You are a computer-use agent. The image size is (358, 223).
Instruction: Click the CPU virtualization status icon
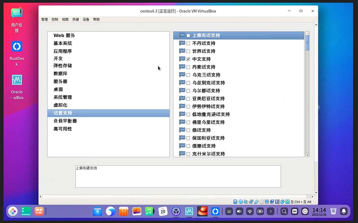(277, 202)
